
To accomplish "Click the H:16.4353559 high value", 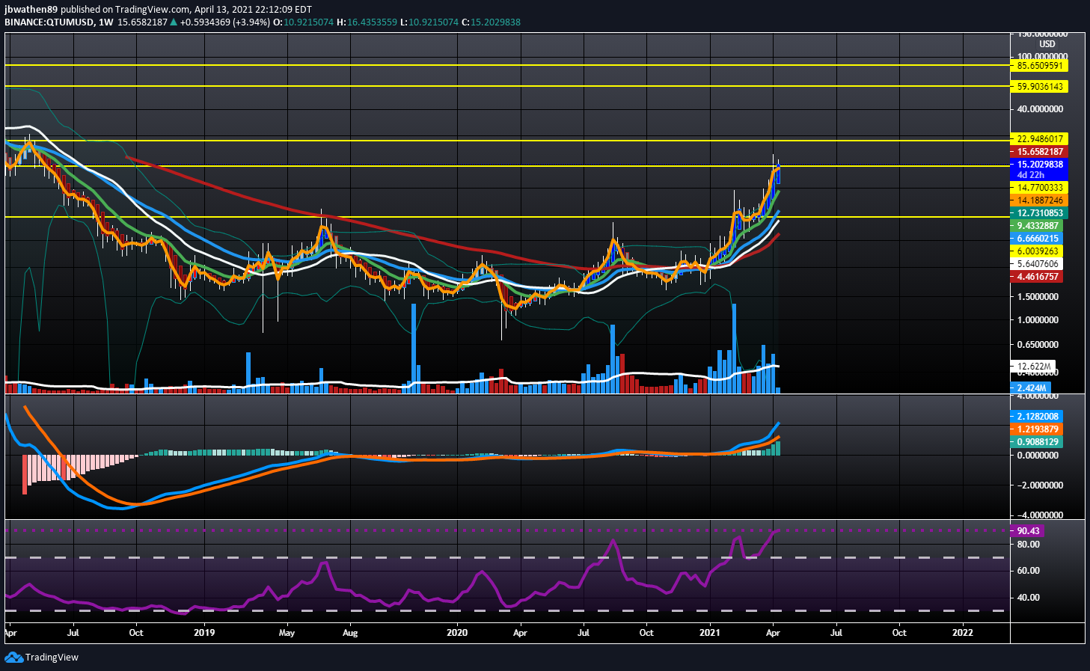I will coord(367,22).
